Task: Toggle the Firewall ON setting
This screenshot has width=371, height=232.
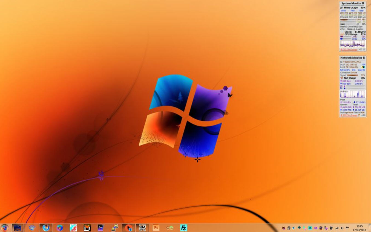Action: pos(363,112)
